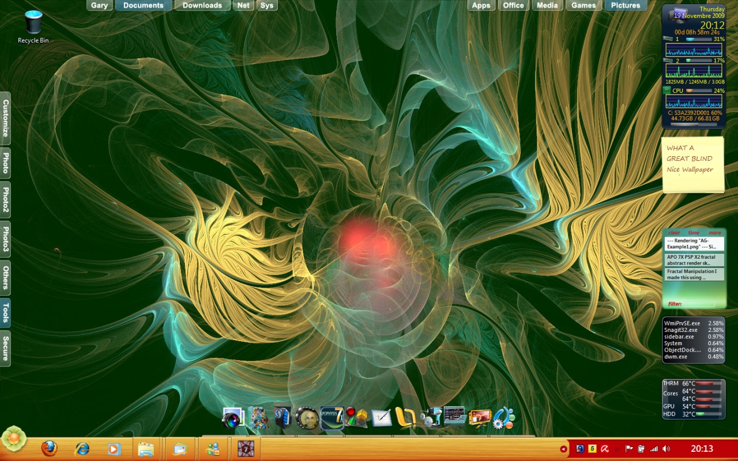Open the power drill tools dock icon
Screen dimensions: 738x461
click(x=431, y=418)
